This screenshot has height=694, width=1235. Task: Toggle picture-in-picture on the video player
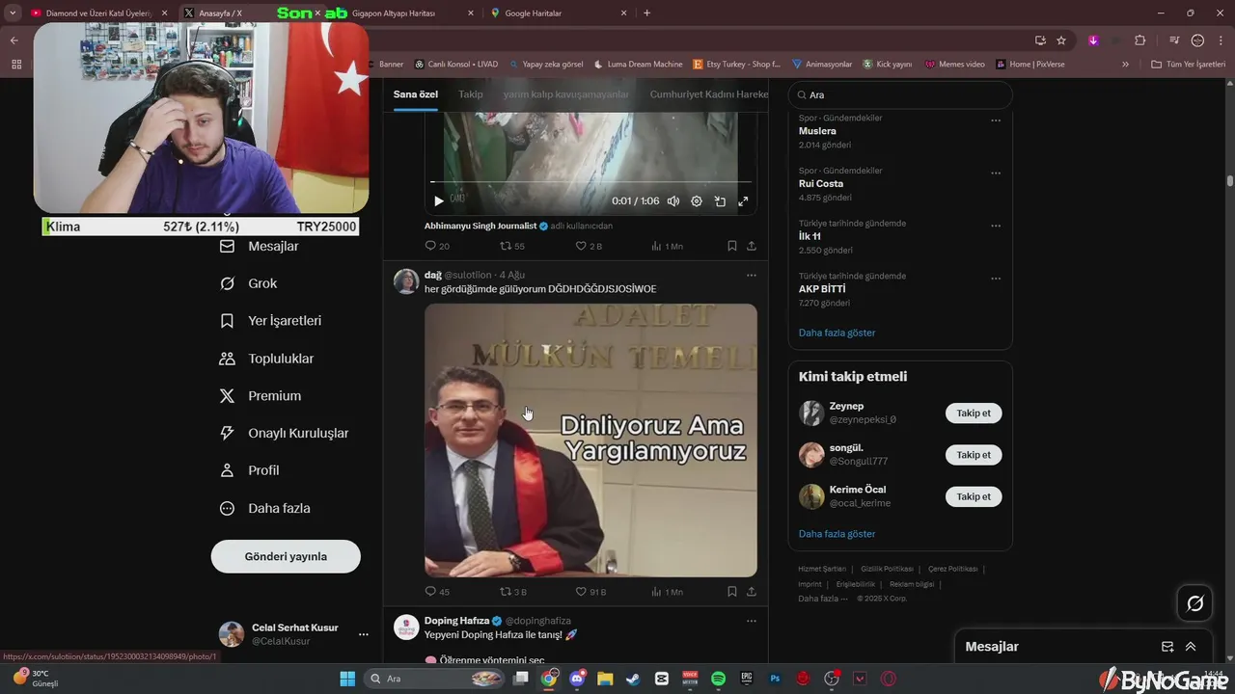point(720,201)
